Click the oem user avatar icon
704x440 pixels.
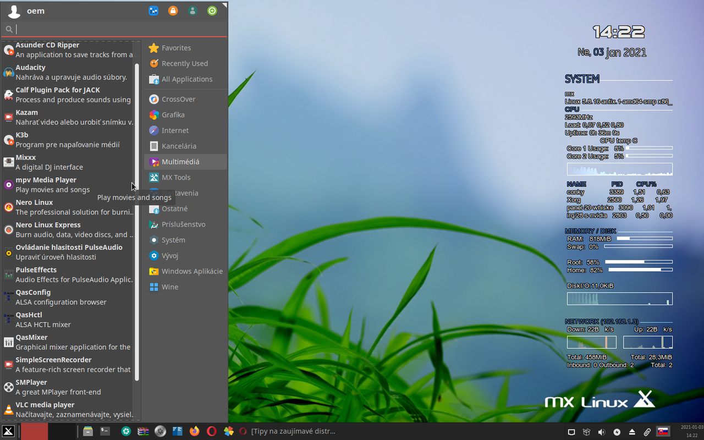pos(14,11)
